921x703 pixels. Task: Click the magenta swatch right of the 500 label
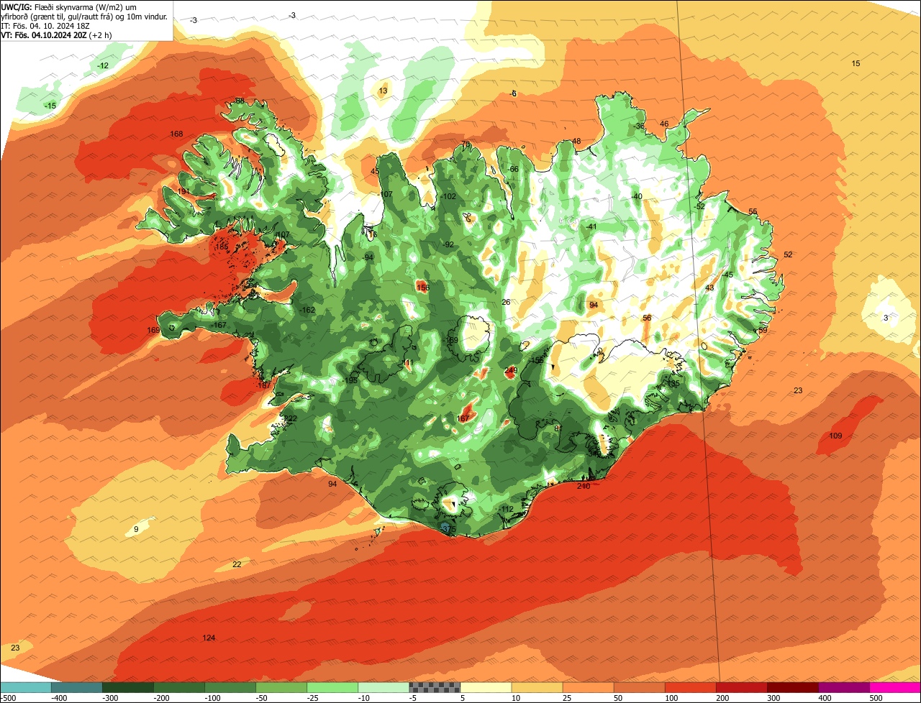pyautogui.click(x=895, y=687)
